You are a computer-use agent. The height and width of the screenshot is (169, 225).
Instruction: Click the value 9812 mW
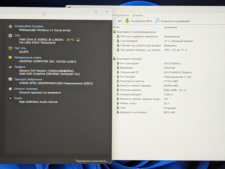click(169, 112)
